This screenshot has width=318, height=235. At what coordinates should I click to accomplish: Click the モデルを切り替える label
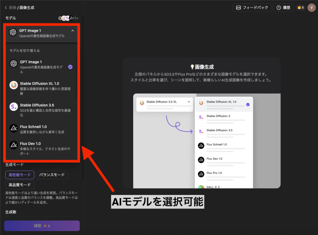coord(25,51)
